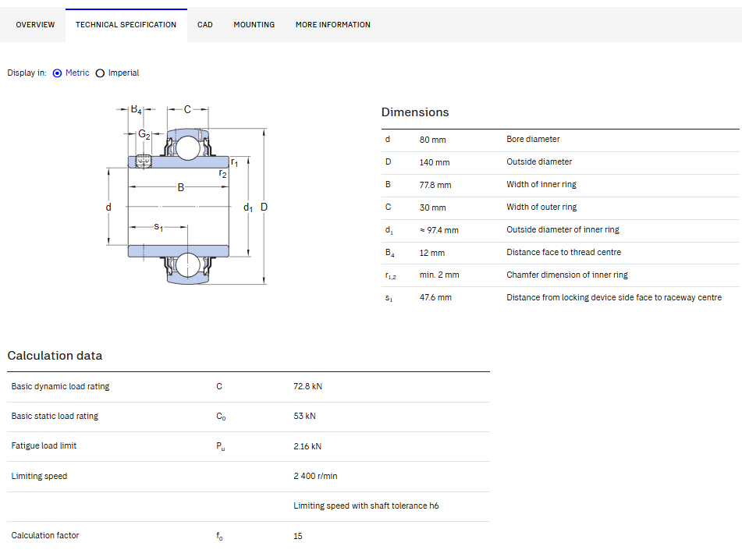Click the chamfer value min. 2 mm
Screen dimensions: 742x557
(x=439, y=275)
